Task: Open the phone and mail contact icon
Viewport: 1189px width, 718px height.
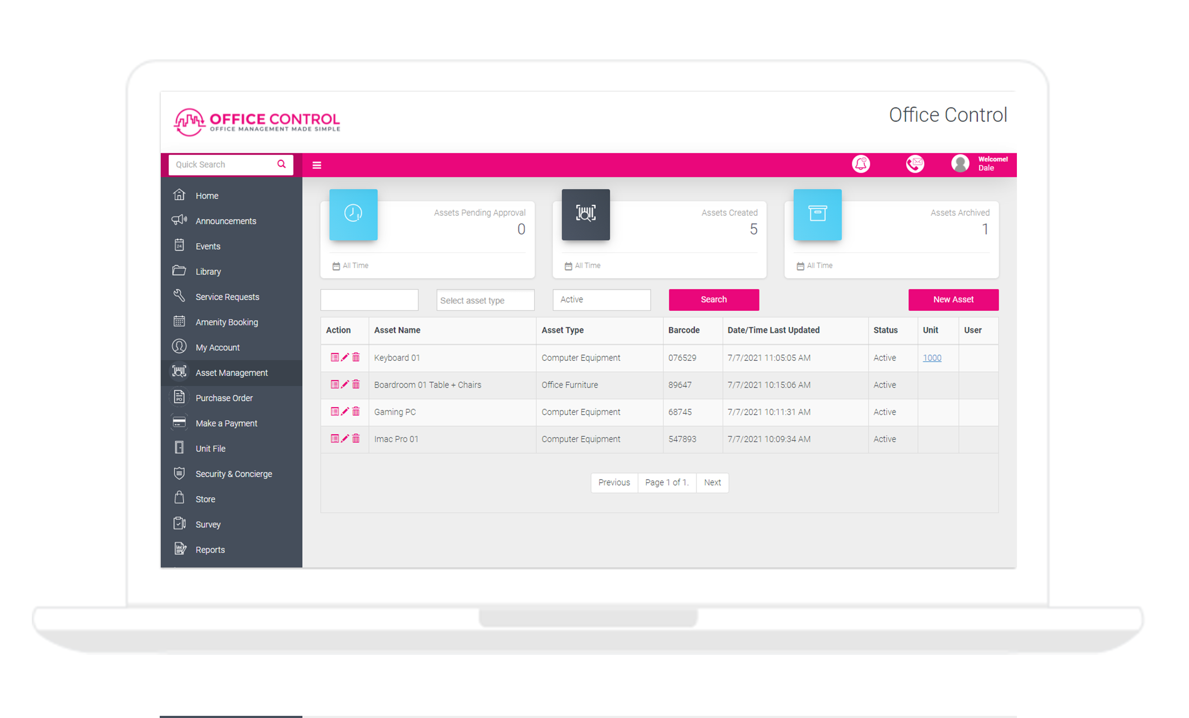Action: 914,164
